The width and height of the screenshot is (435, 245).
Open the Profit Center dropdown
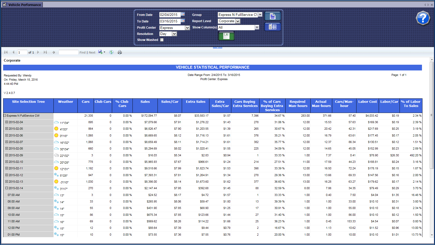(x=187, y=28)
